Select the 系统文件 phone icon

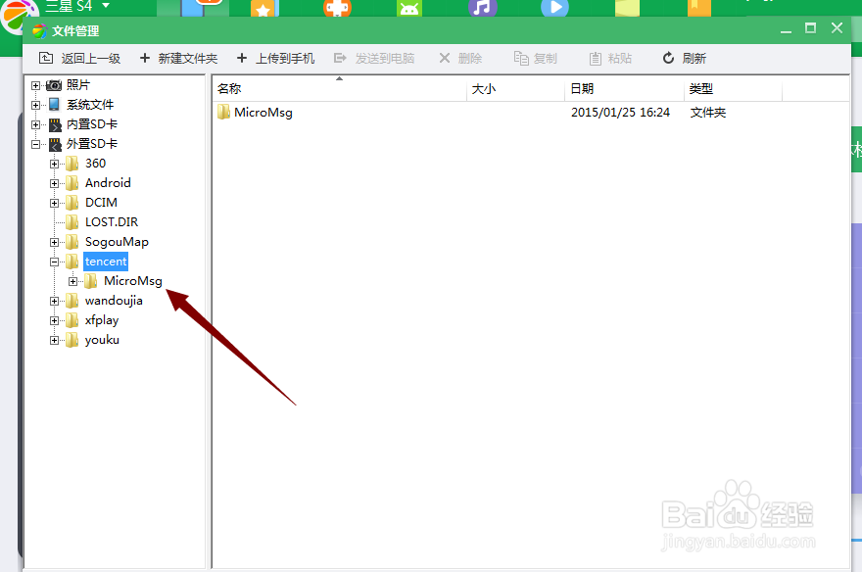coord(54,105)
